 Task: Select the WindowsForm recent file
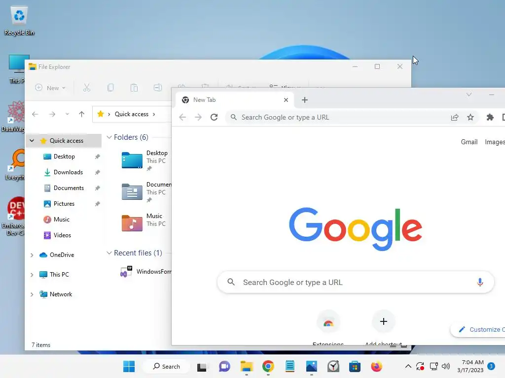tap(146, 272)
